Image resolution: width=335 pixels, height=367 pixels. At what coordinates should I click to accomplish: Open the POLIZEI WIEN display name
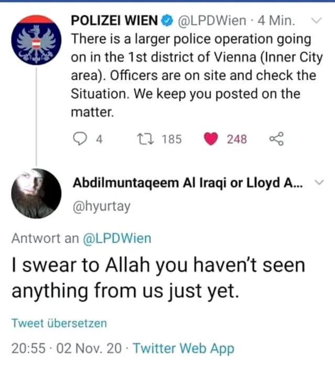(x=114, y=20)
